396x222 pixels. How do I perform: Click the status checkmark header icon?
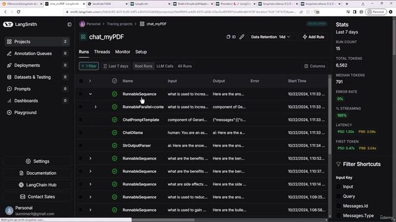click(114, 81)
